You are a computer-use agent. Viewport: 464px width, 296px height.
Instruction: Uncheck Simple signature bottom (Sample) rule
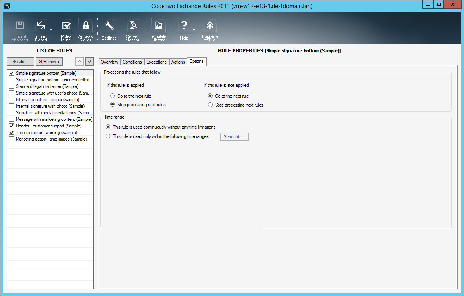(12, 73)
